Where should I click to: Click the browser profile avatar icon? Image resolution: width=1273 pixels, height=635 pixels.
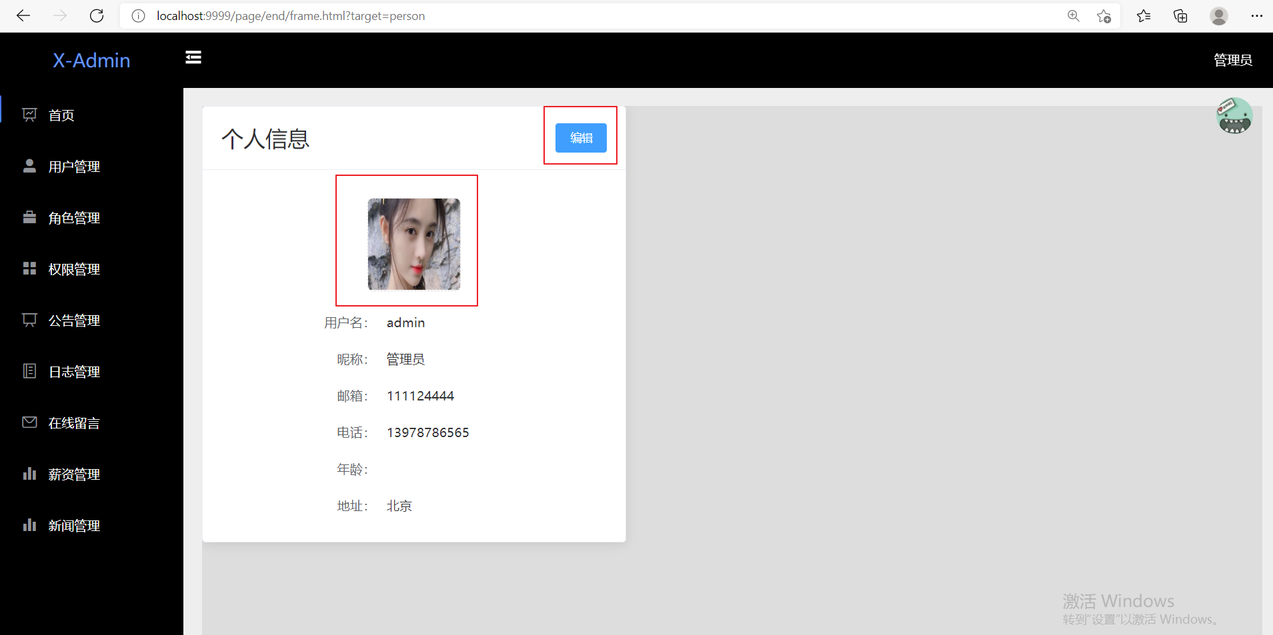pos(1219,16)
